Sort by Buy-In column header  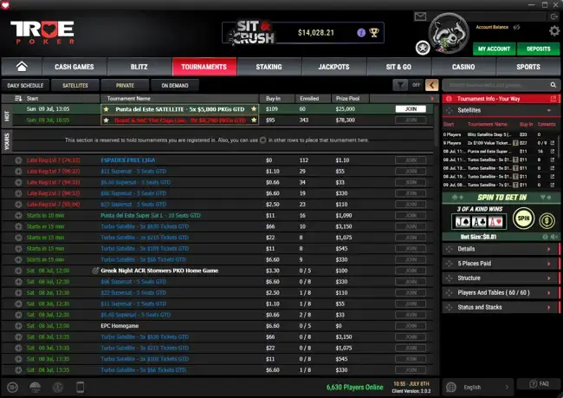coord(273,99)
